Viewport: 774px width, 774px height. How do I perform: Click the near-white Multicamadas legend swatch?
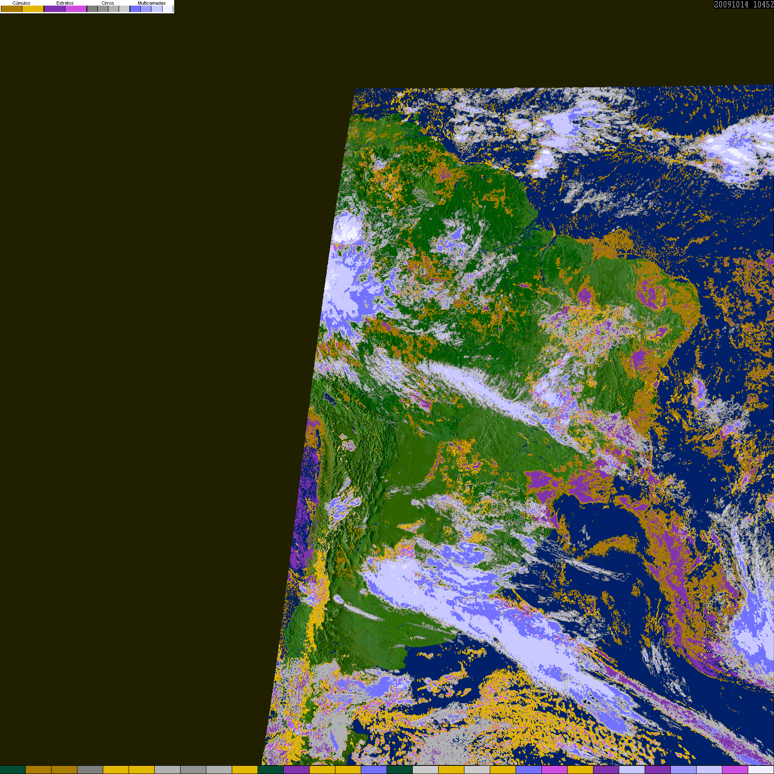point(168,9)
